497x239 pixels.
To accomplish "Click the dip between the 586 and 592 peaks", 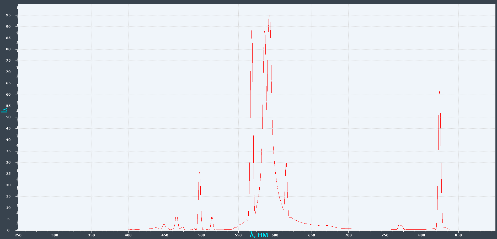I will tap(267, 109).
